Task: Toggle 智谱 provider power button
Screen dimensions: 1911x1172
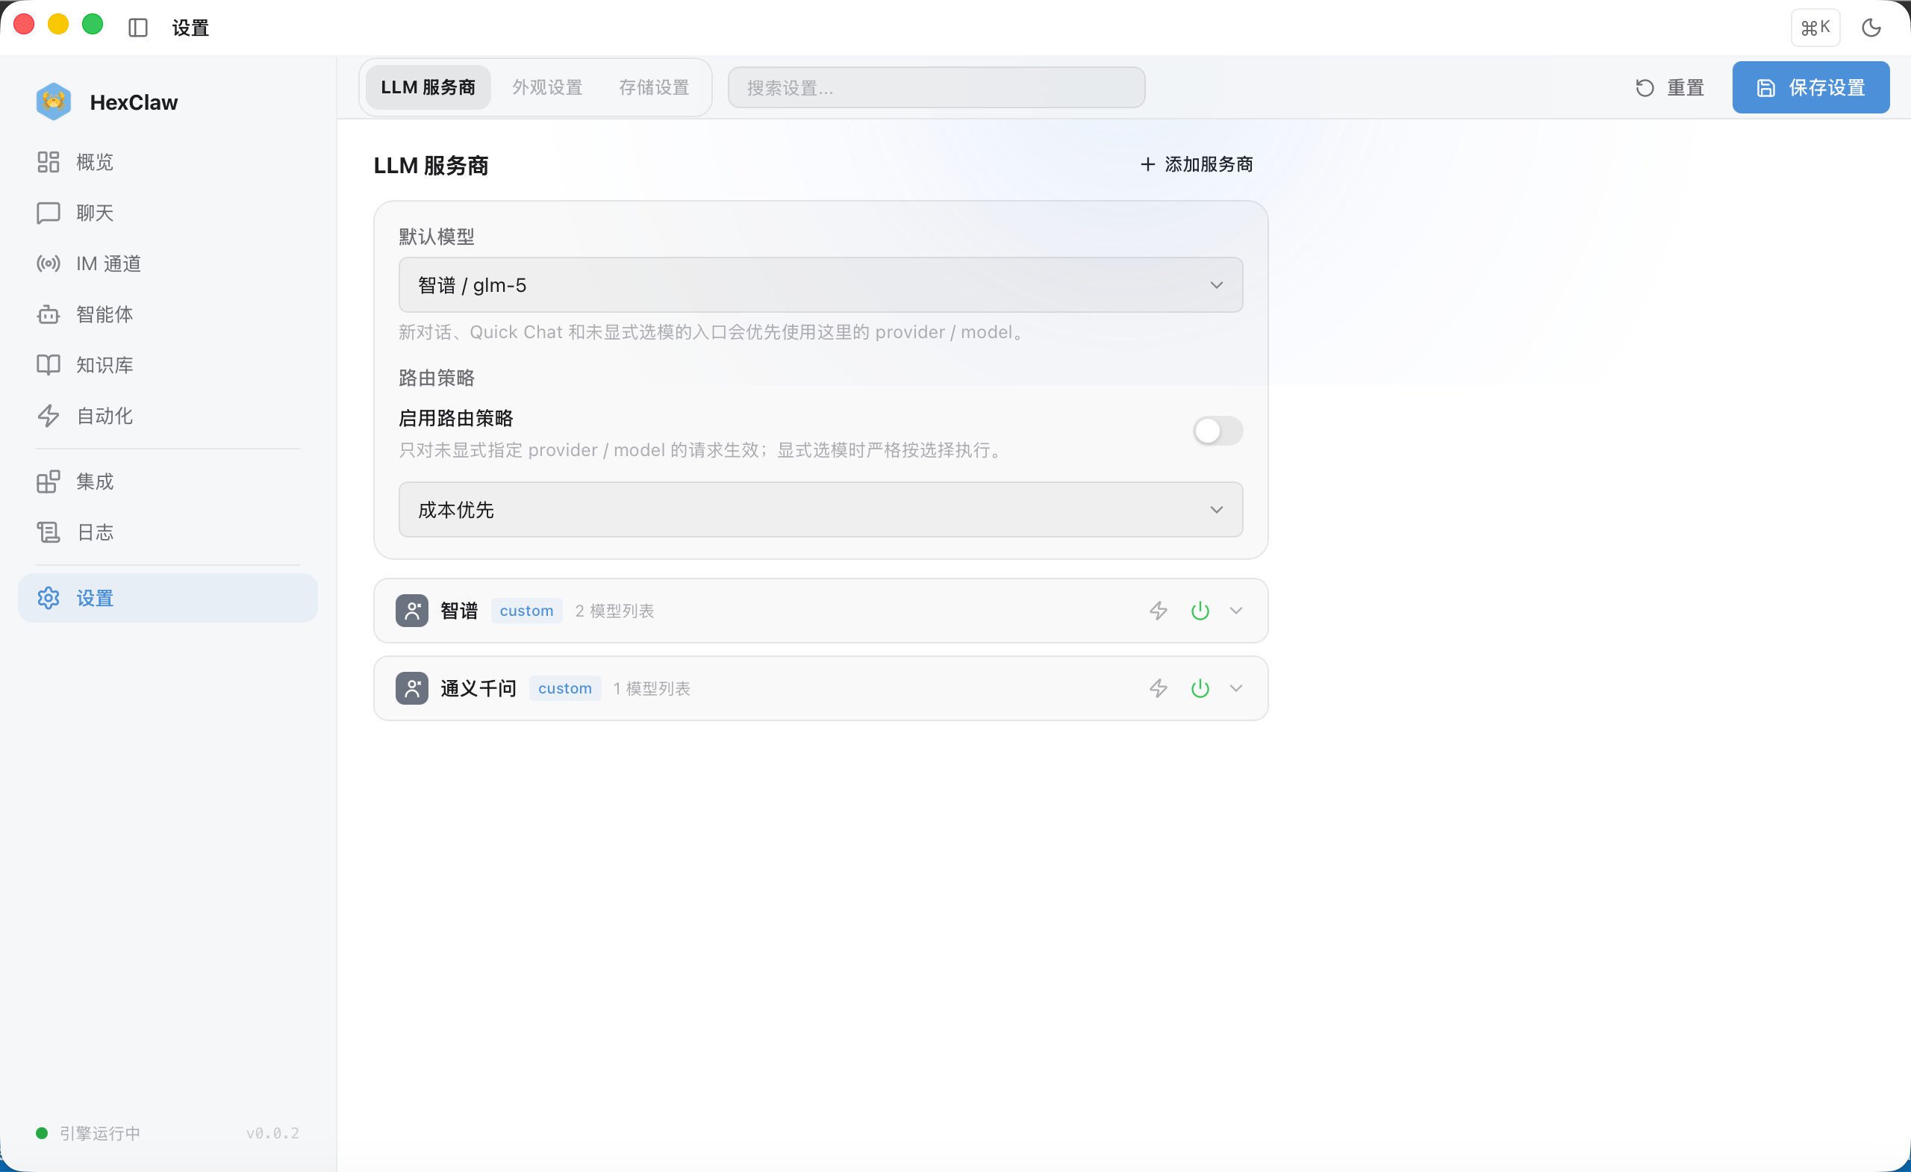Action: (x=1200, y=611)
